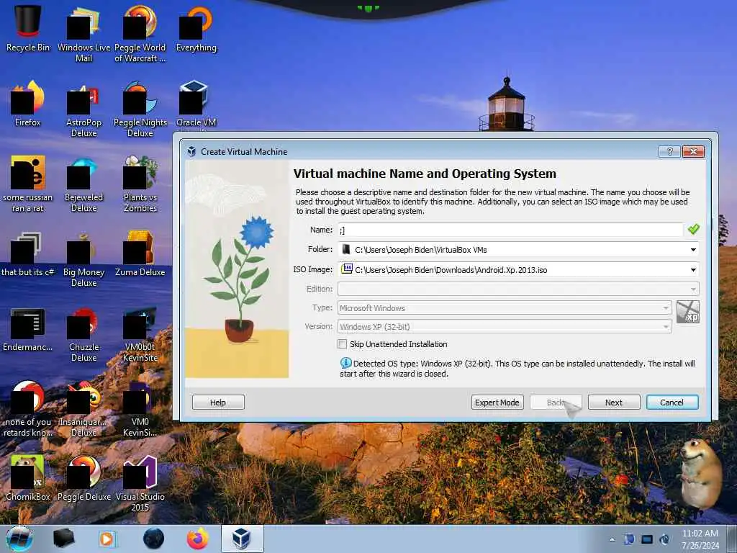The width and height of the screenshot is (737, 553).
Task: Expand the Folder dropdown
Action: [x=693, y=250]
